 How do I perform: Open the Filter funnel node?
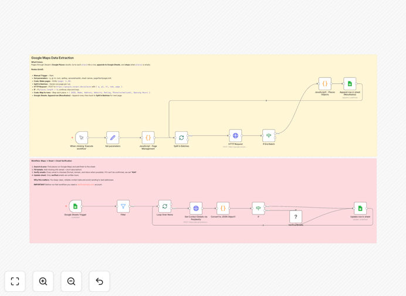(x=123, y=206)
